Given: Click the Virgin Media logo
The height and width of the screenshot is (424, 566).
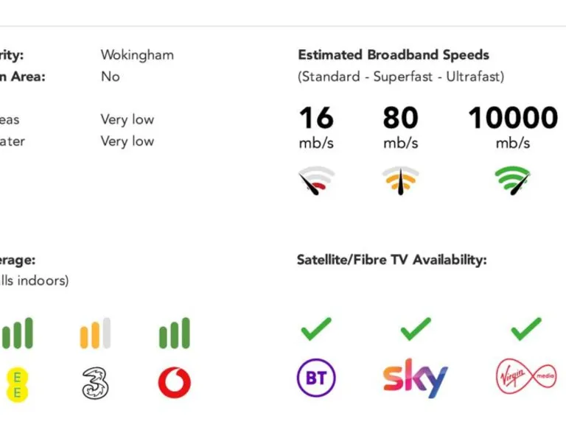Looking at the screenshot, I should coord(526,378).
